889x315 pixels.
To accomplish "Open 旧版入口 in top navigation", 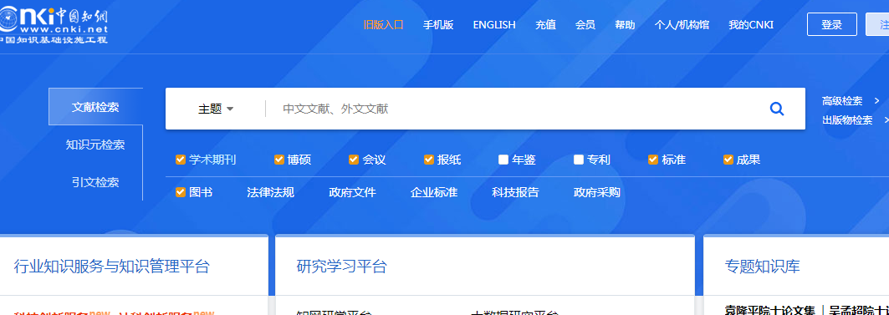I will point(383,25).
